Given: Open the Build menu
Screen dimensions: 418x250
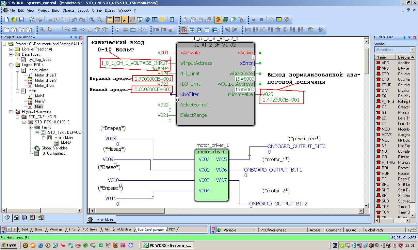Looking at the screenshot, I should coord(56,10).
